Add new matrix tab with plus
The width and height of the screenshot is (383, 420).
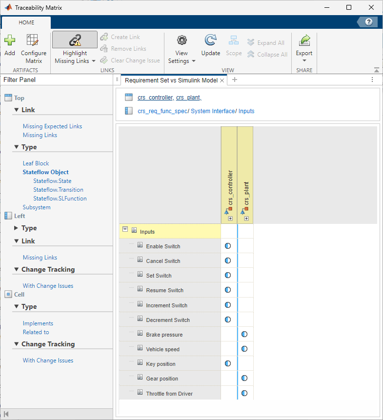click(x=235, y=80)
